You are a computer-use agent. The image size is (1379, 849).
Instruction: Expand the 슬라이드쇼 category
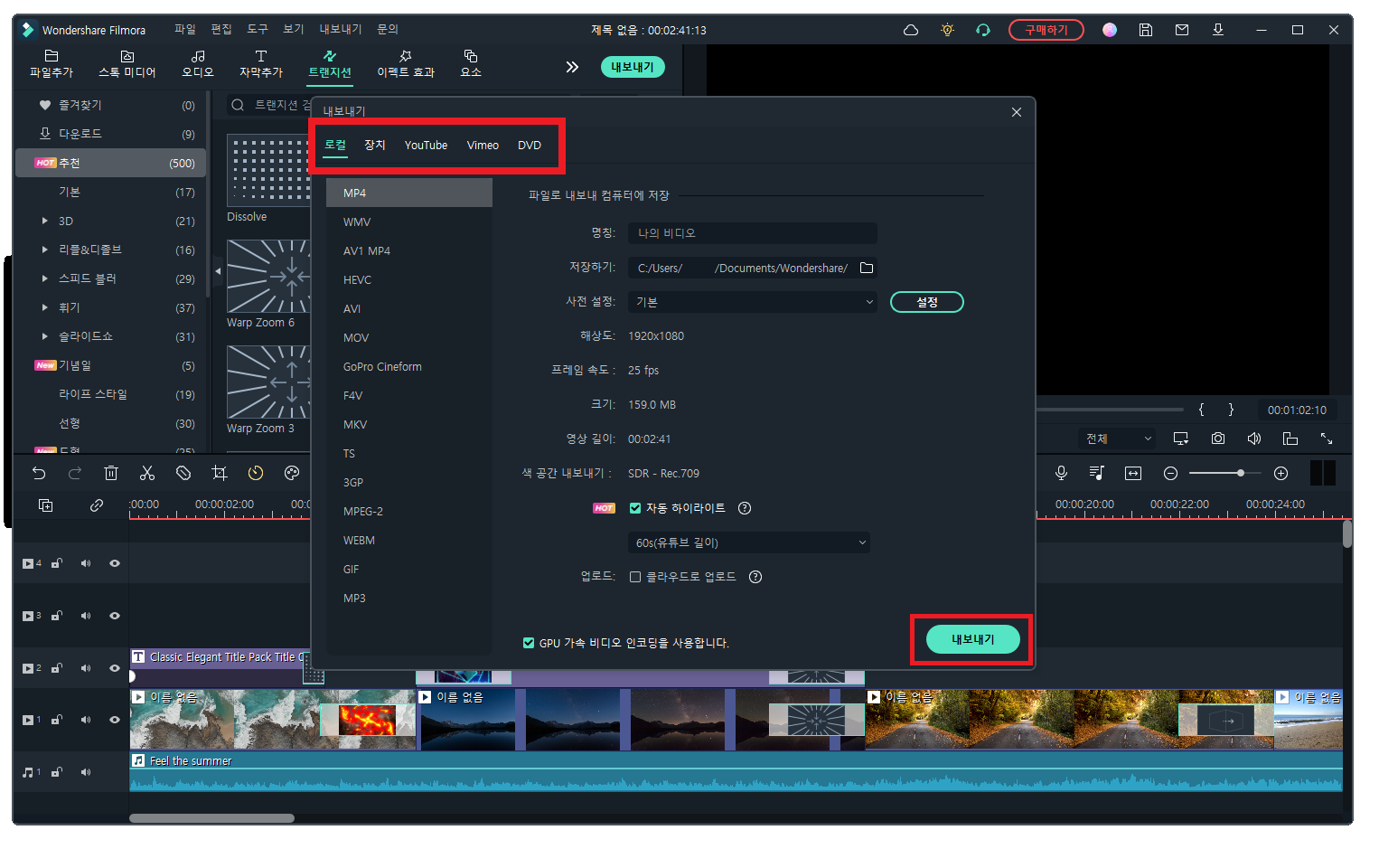[x=45, y=336]
